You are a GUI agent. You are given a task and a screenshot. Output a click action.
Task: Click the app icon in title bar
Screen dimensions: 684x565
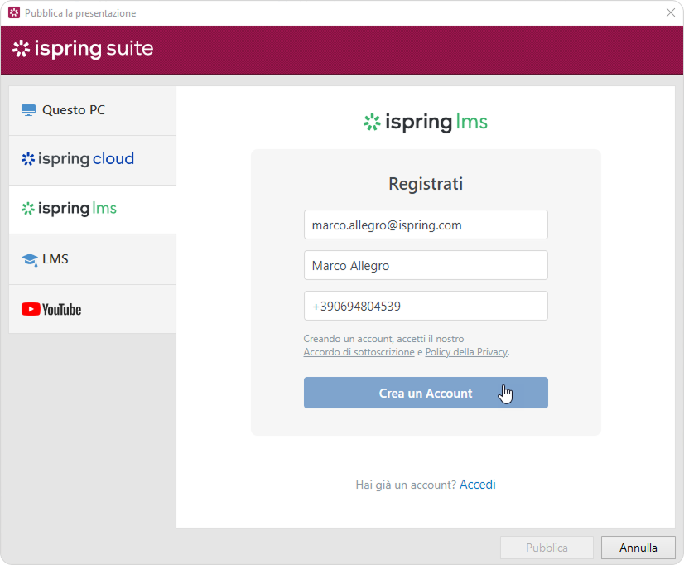pyautogui.click(x=13, y=12)
